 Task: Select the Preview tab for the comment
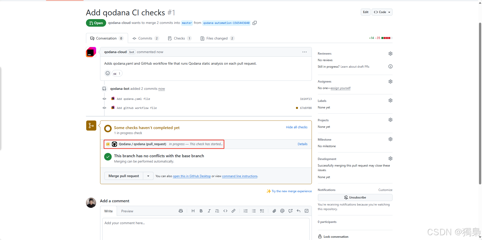[x=127, y=211]
